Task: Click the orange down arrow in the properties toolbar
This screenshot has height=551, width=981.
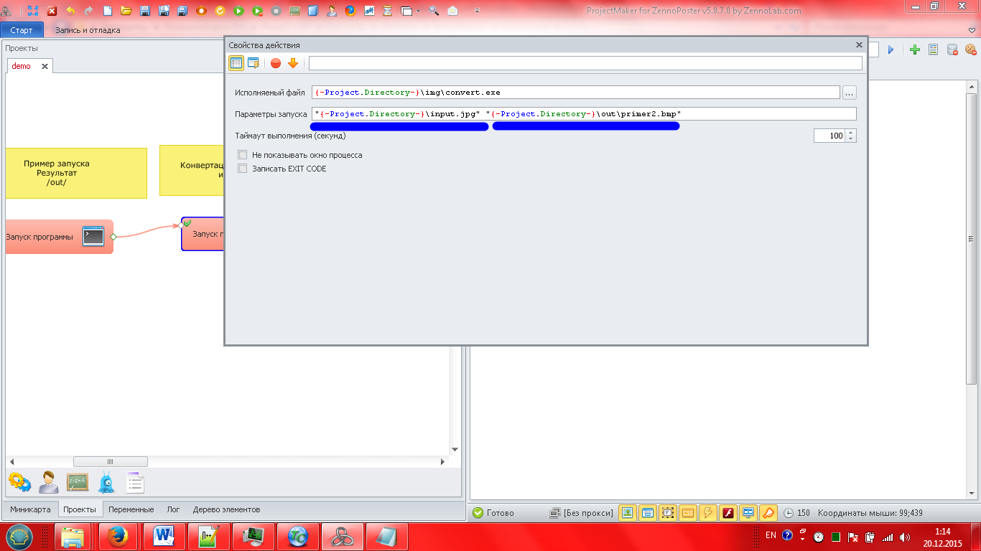Action: pos(293,63)
